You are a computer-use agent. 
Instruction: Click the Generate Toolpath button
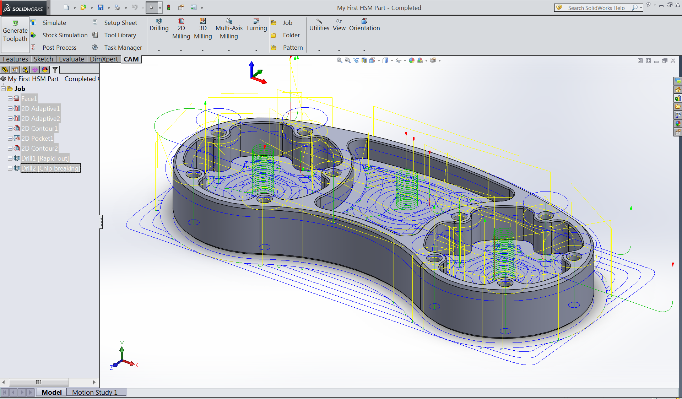coord(15,31)
